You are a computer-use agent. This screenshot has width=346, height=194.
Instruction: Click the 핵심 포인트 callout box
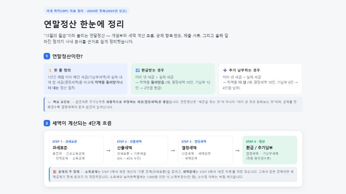pos(173,104)
